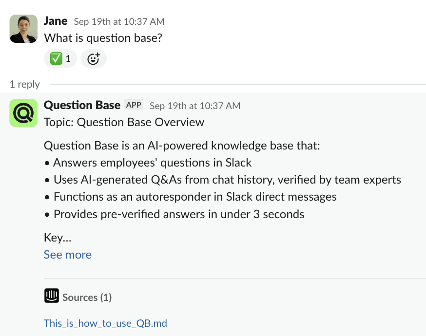
Task: Click the timestamp on Question Base's reply
Action: [x=194, y=106]
